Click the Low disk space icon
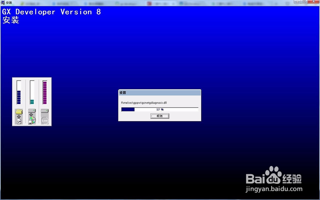320x200 pixels. point(45,121)
